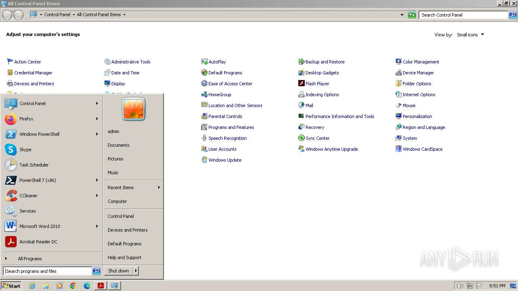Open the Mouse icon
This screenshot has height=291, width=518.
tap(399, 105)
